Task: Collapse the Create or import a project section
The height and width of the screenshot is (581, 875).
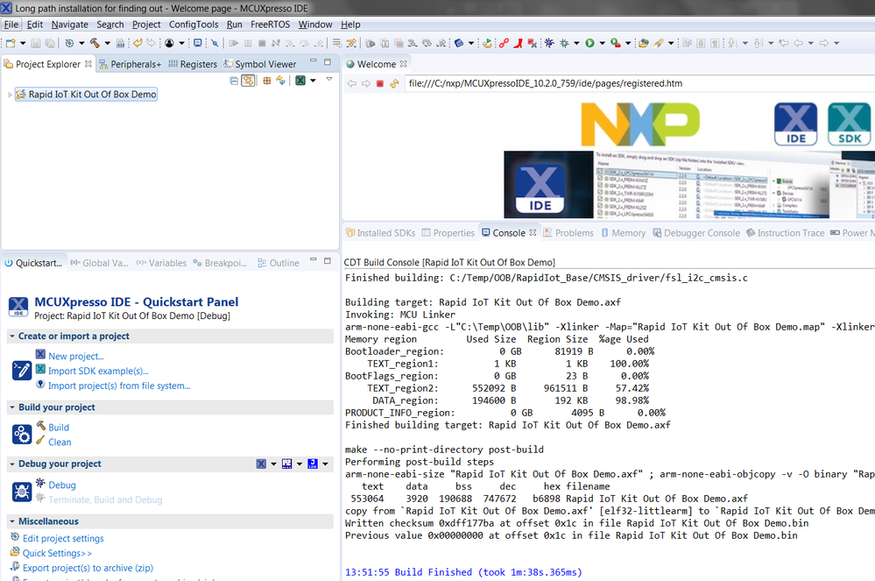Action: (x=12, y=336)
